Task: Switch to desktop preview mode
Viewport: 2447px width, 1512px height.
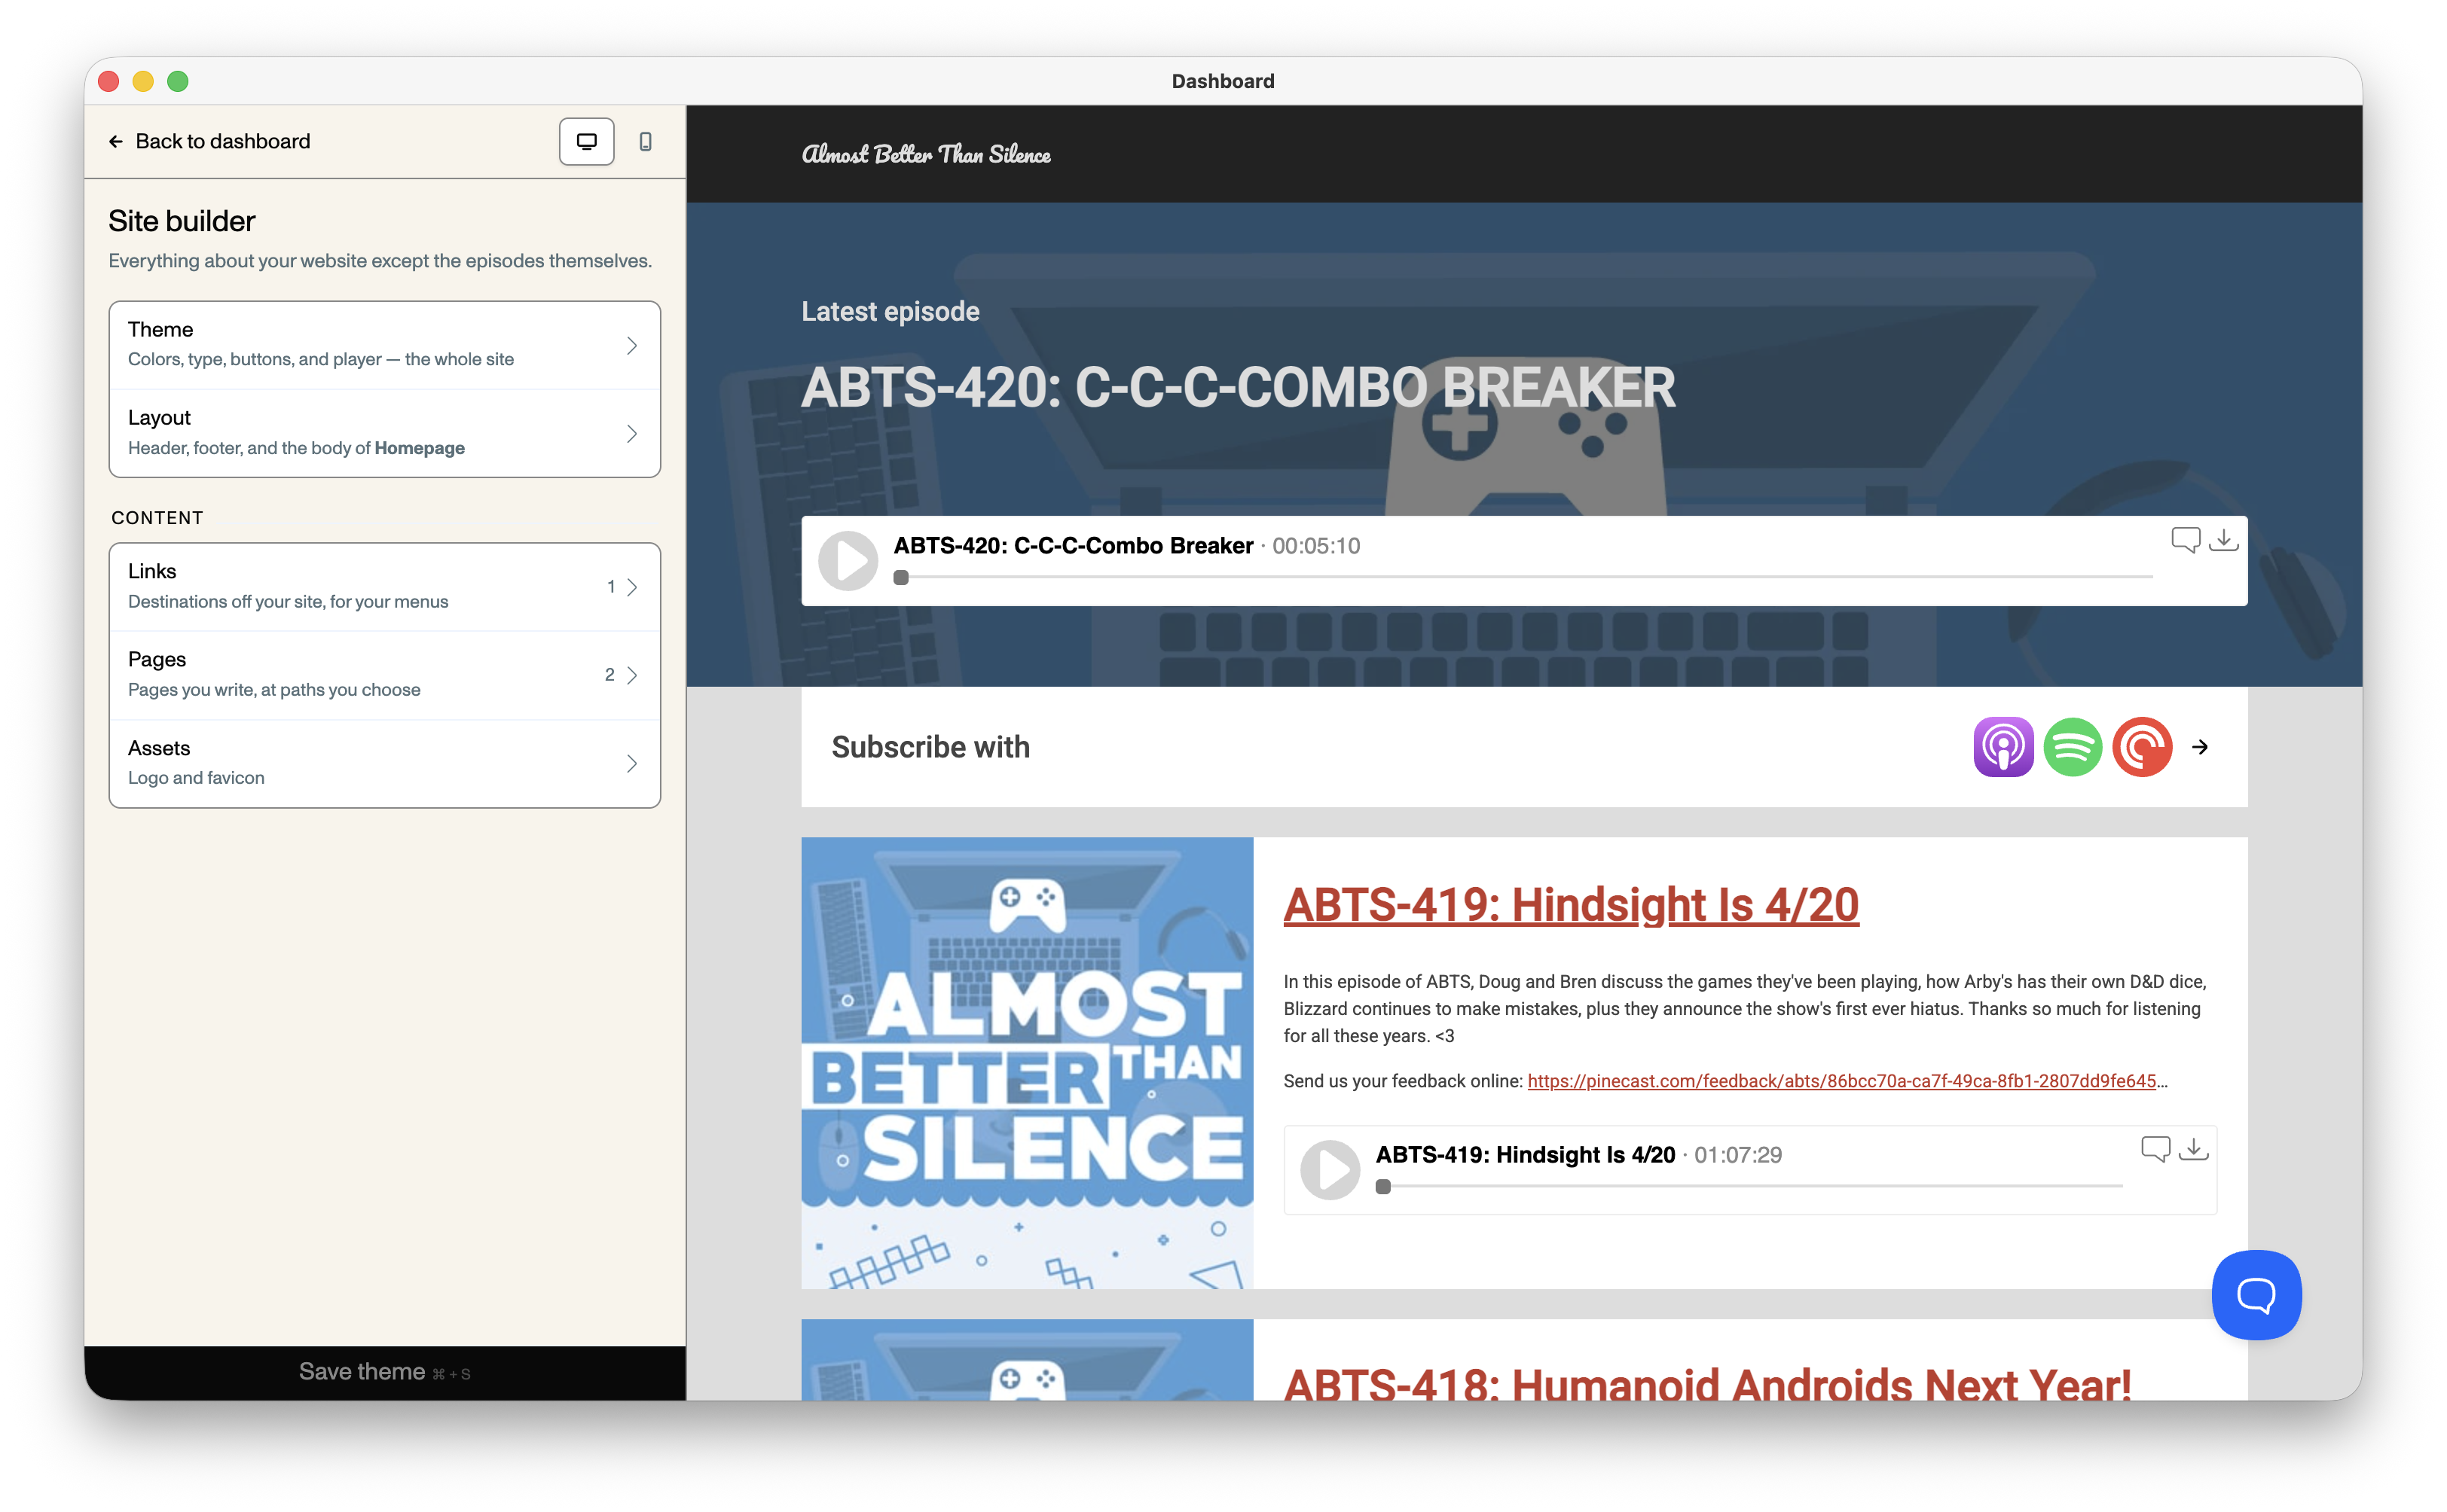Action: 586,141
